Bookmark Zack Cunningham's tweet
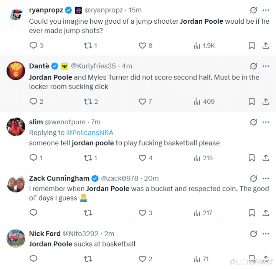 [x=251, y=213]
